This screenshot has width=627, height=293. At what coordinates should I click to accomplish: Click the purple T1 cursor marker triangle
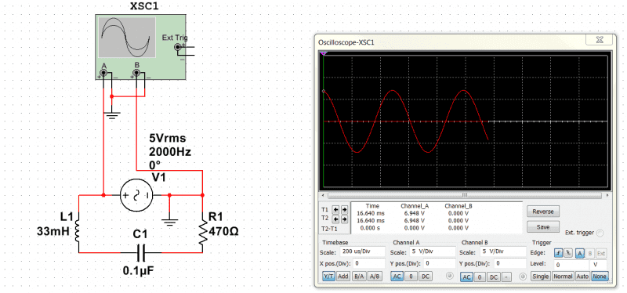[x=324, y=52]
